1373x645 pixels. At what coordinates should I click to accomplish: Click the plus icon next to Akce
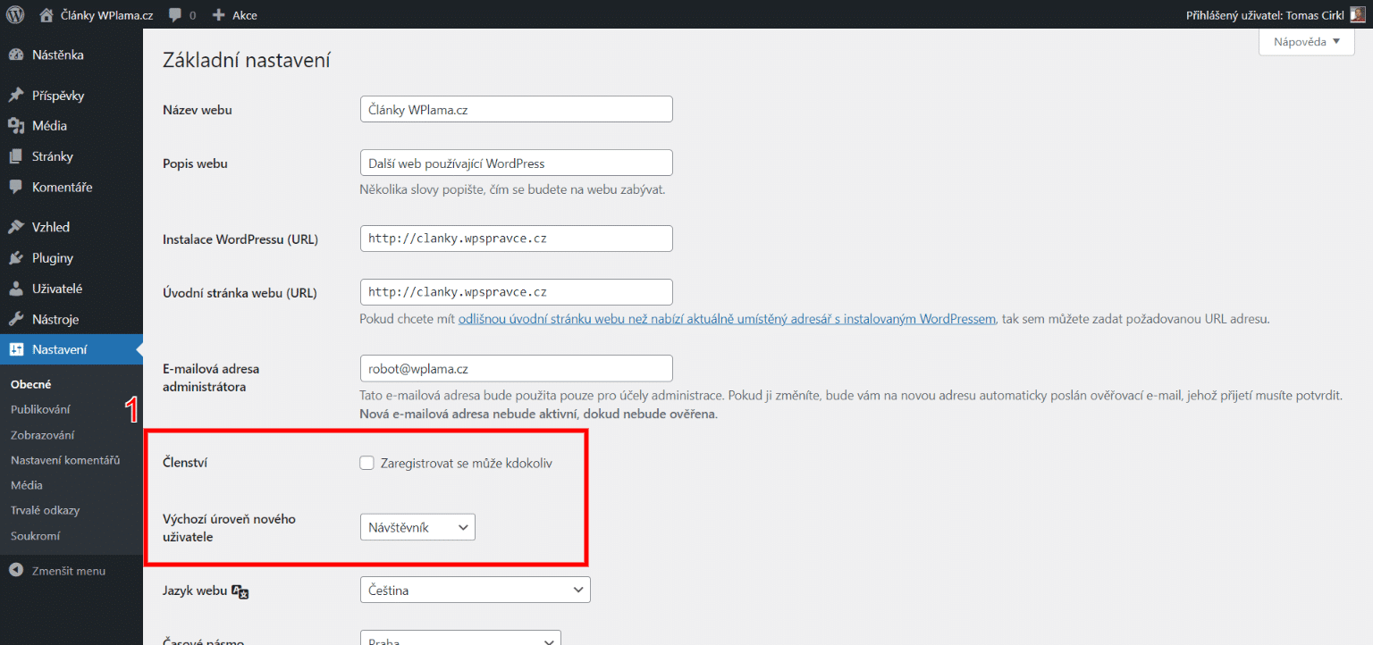(218, 15)
